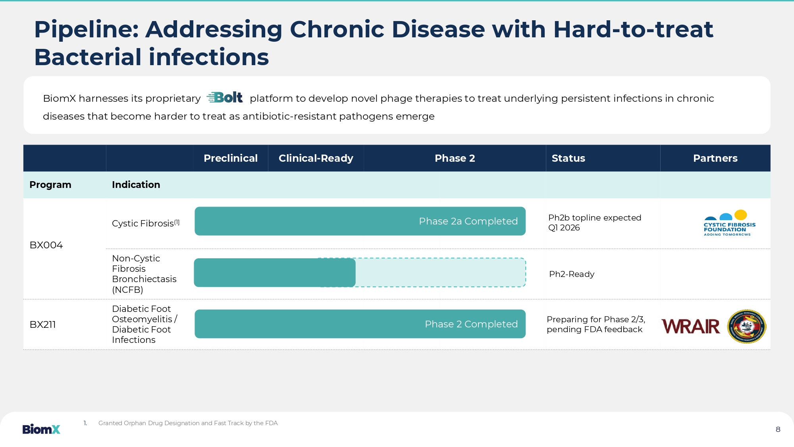Screen dimensions: 794x447
Task: Click the BiomX logo in footer
Action: 41,429
